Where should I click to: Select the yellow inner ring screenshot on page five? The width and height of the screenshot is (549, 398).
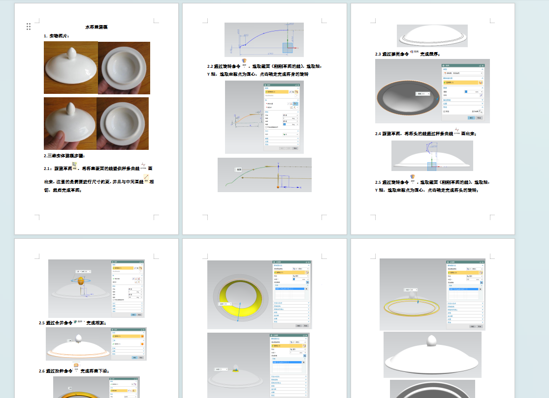pyautogui.click(x=259, y=295)
